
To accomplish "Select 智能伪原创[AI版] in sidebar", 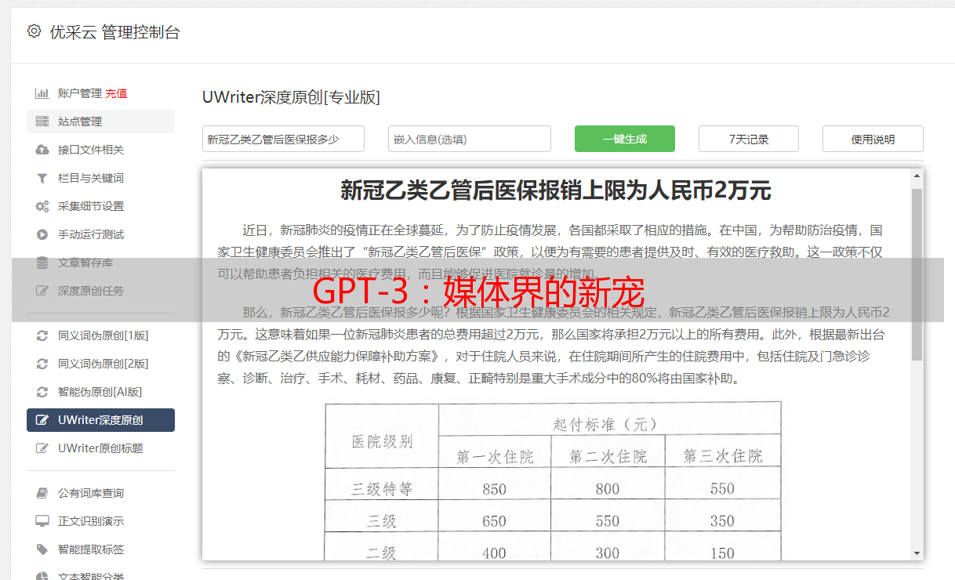I will pyautogui.click(x=100, y=392).
